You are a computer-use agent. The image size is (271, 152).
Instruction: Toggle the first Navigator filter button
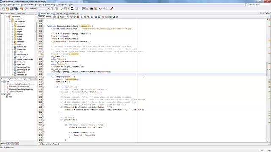8,144
